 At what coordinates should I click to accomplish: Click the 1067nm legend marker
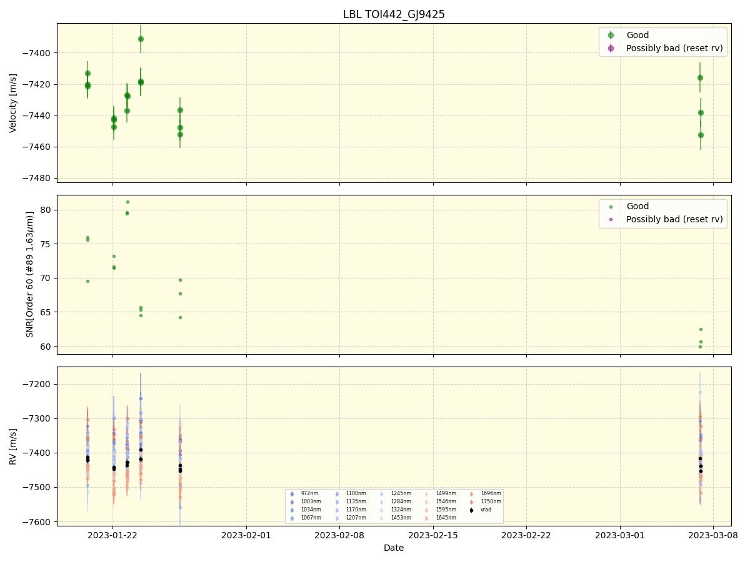(x=292, y=518)
